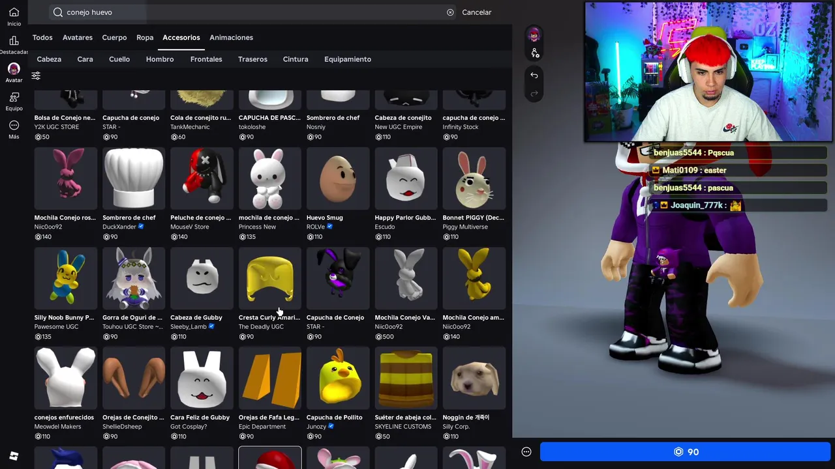Select the Suéter de abeja item
This screenshot has height=469, width=835.
pyautogui.click(x=406, y=378)
